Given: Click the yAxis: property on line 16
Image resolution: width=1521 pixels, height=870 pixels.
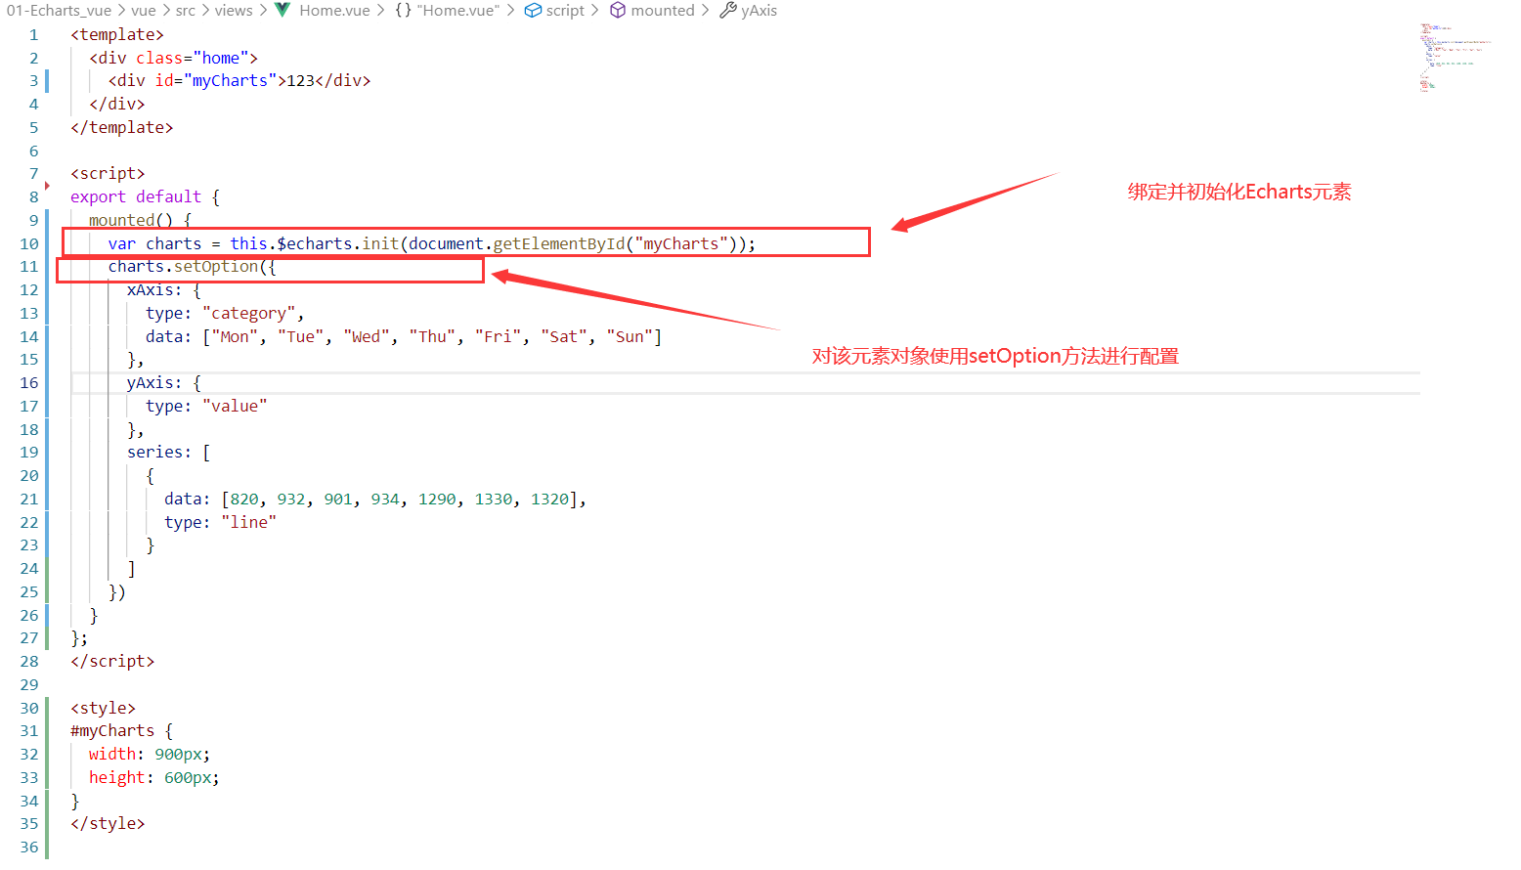Looking at the screenshot, I should coord(154,383).
